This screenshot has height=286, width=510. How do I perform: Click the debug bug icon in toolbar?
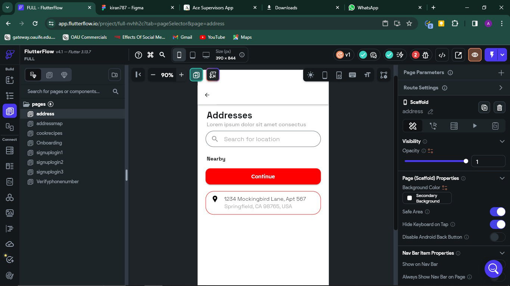[x=425, y=55]
